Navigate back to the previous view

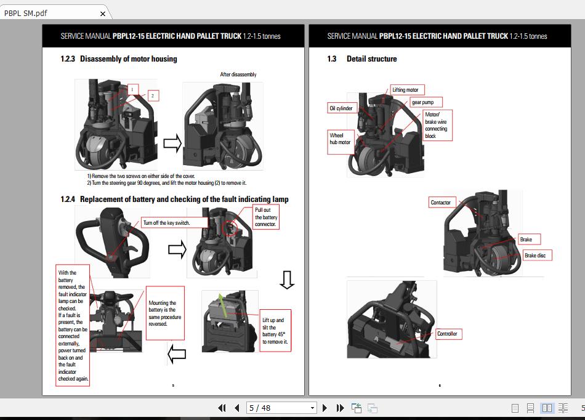356,407
